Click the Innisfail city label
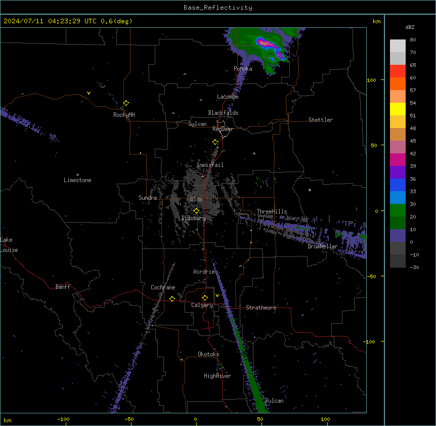This screenshot has height=426, width=436. pos(210,165)
